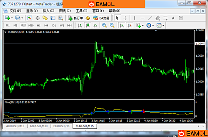The width and height of the screenshot is (208, 137).
Task: Open the Market Watch panel icon
Action: tap(30, 18)
